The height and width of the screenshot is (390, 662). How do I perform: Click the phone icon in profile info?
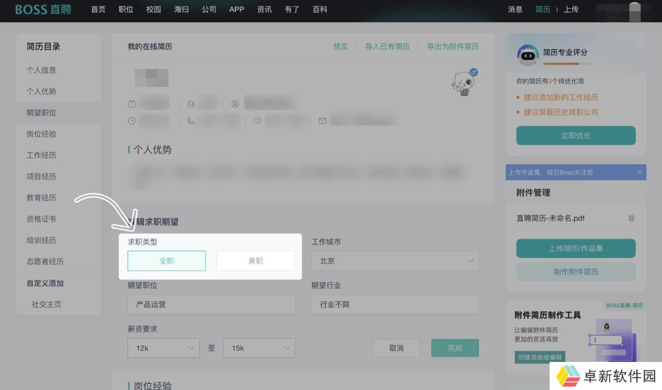pos(191,121)
